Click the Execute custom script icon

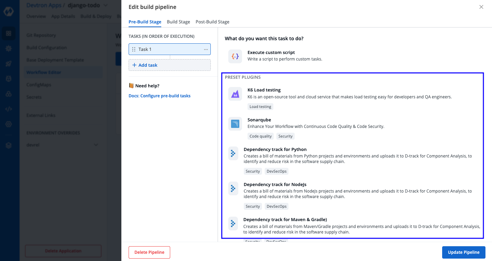point(235,56)
